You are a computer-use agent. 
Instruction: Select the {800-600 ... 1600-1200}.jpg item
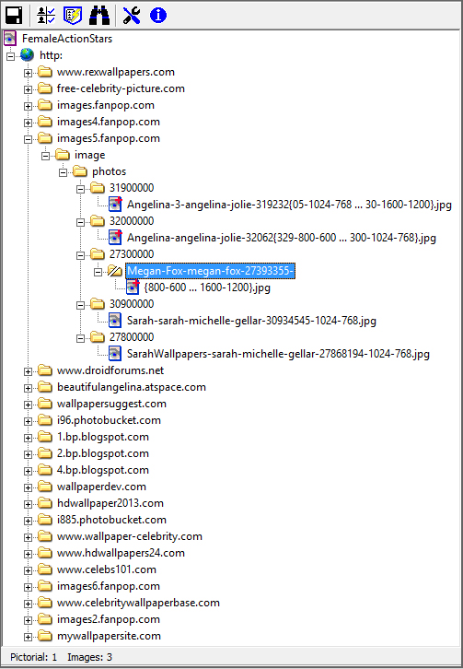pyautogui.click(x=207, y=288)
